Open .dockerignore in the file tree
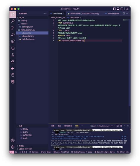This screenshot has height=166, width=140. (32, 36)
